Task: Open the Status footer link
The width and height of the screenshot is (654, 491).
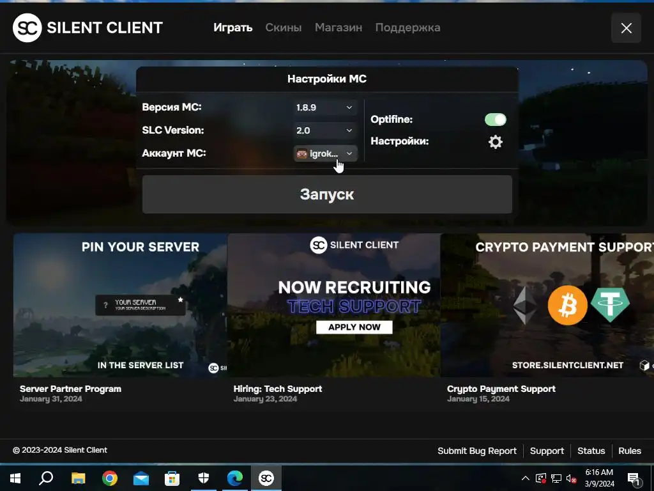Action: pyautogui.click(x=591, y=451)
